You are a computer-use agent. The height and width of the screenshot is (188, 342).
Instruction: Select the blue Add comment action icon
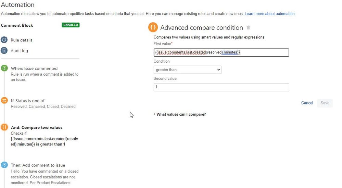point(4,165)
